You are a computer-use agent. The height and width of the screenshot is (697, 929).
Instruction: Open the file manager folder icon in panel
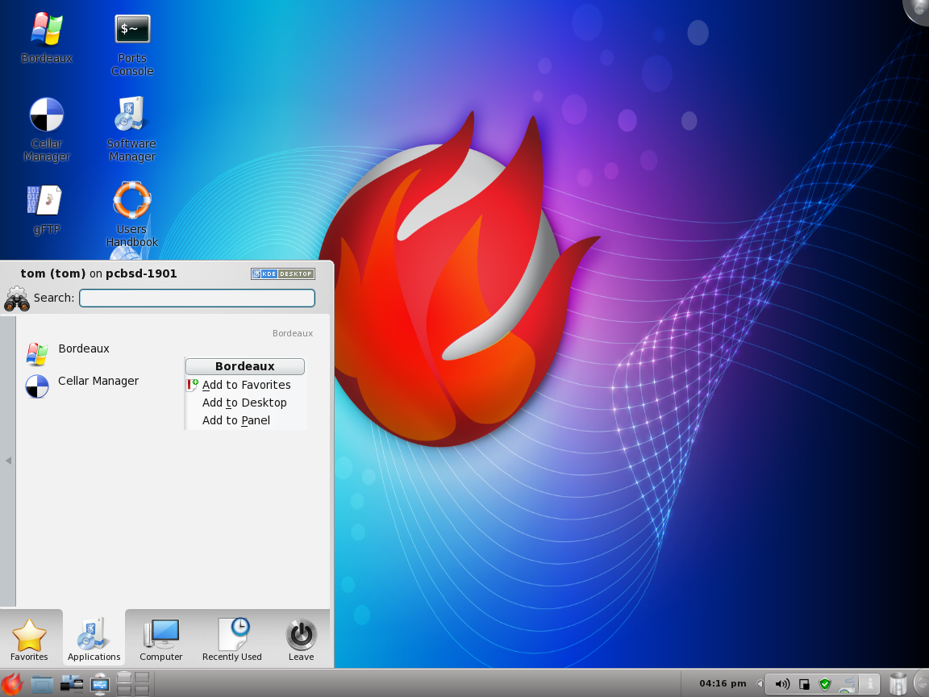(42, 685)
